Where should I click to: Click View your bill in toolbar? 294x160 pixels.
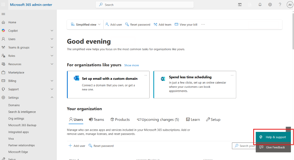186,25
